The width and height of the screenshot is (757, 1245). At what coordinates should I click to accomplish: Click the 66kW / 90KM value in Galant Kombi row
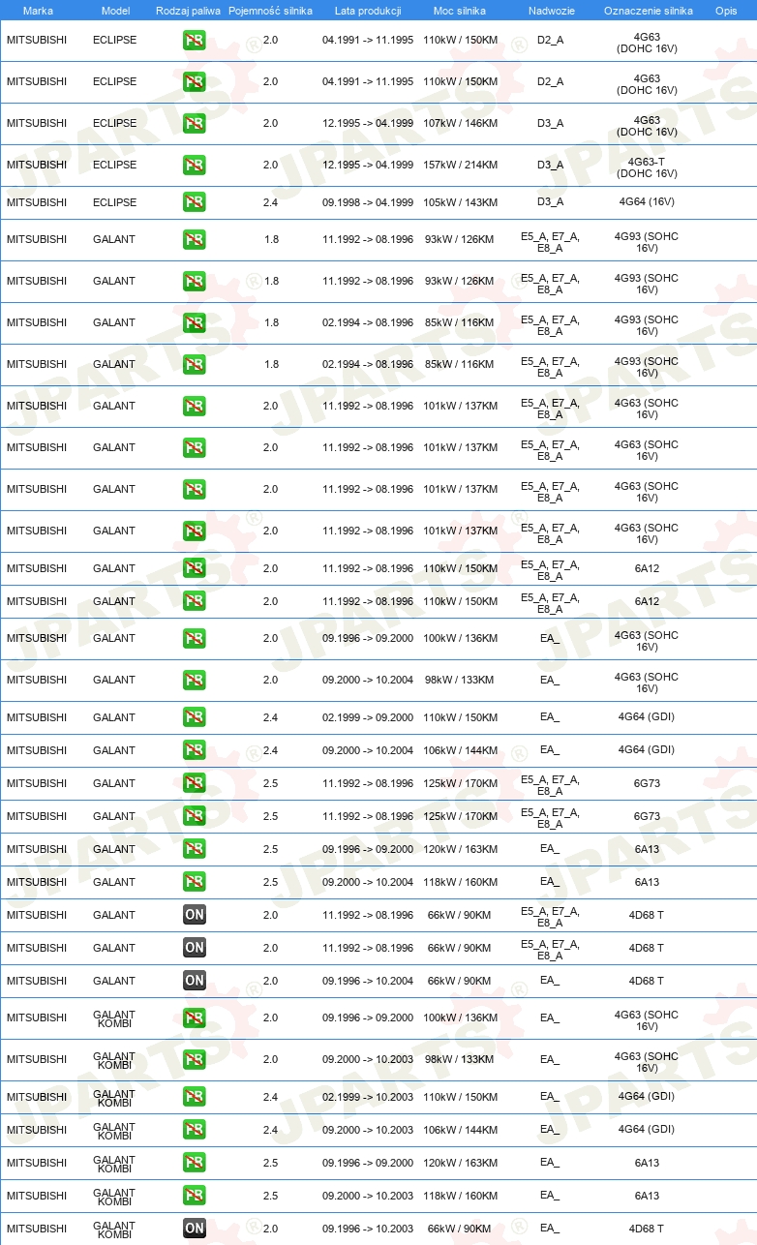(460, 1229)
